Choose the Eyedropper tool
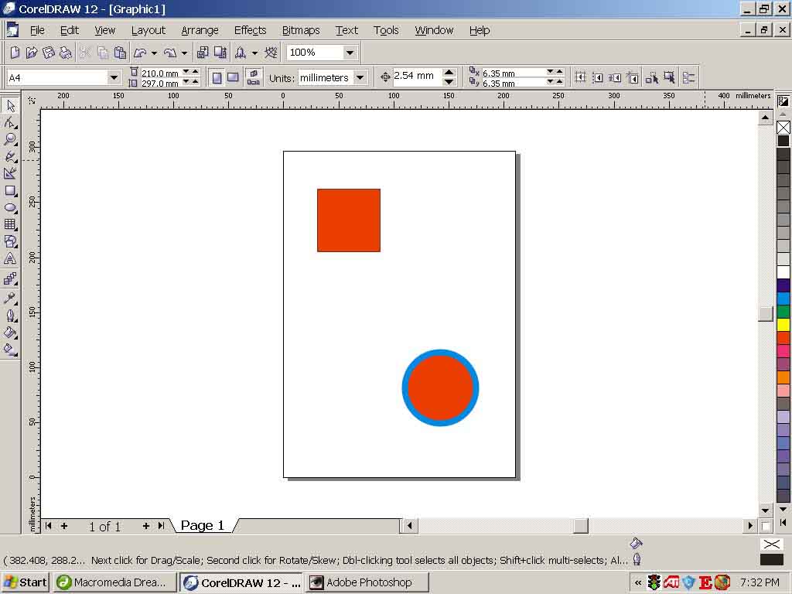This screenshot has height=594, width=792. [x=10, y=298]
